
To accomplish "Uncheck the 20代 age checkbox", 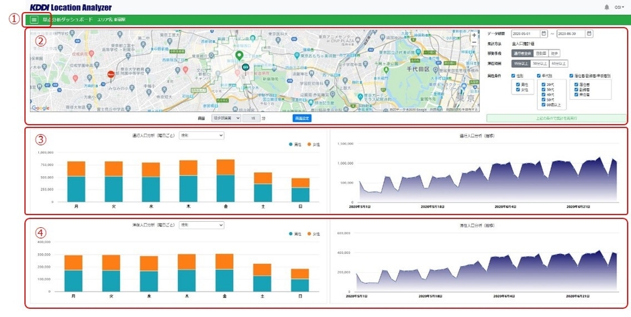I will [542, 84].
